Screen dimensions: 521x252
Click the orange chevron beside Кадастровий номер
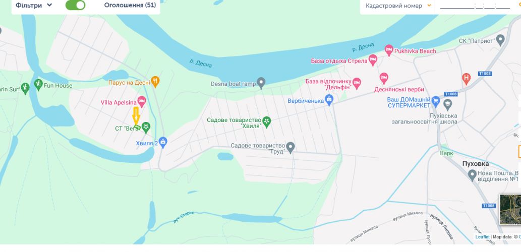429,6
